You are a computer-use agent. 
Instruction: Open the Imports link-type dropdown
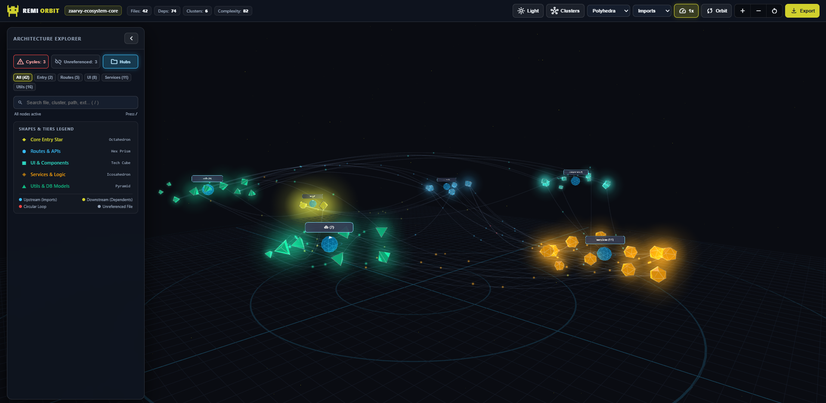click(x=652, y=11)
